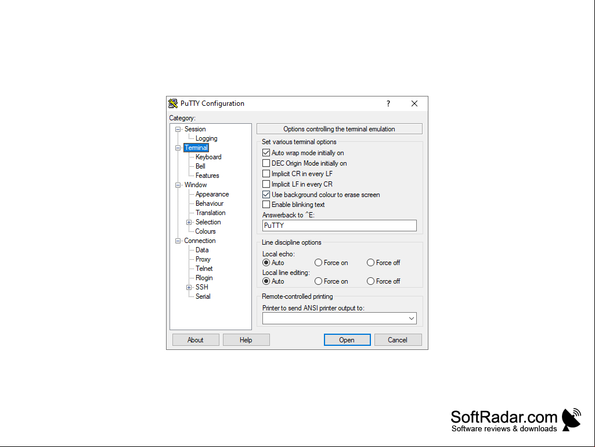This screenshot has height=447, width=595.
Task: Click the PuTTY icon in title bar
Action: coord(173,103)
